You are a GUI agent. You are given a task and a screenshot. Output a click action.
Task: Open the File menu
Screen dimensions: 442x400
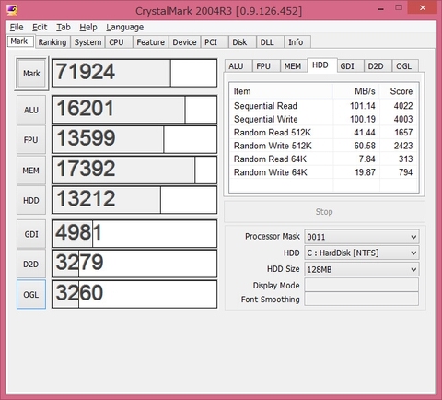click(17, 28)
